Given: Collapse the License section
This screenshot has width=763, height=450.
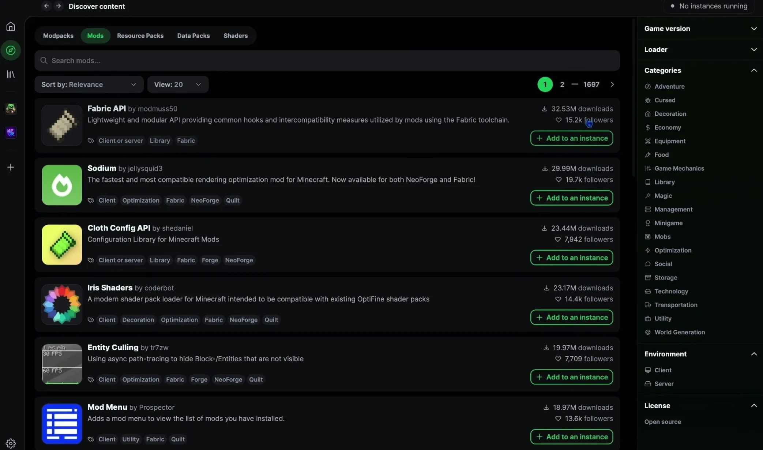Looking at the screenshot, I should coord(700,405).
